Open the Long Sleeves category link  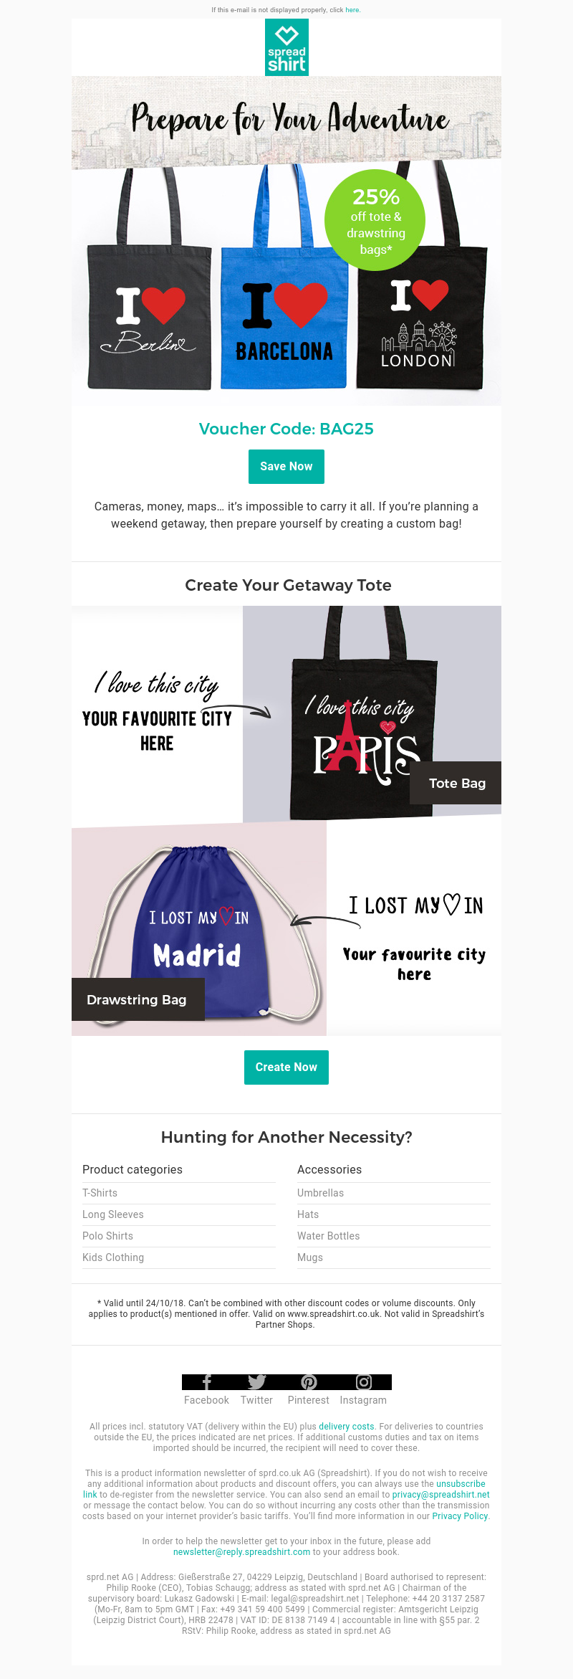click(113, 1214)
